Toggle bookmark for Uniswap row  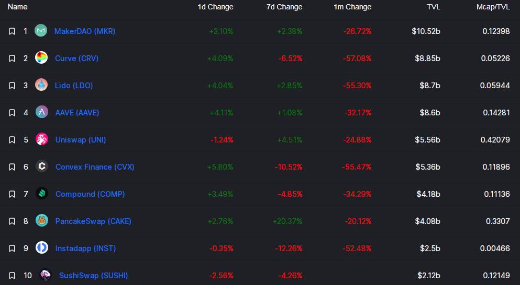tap(12, 140)
